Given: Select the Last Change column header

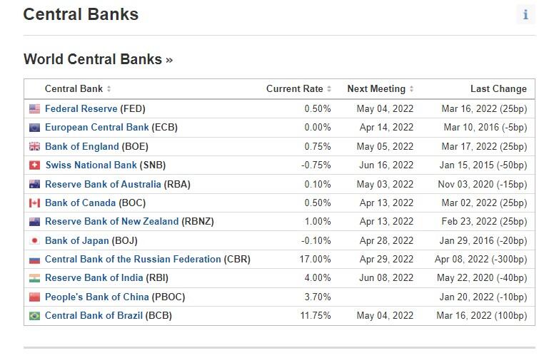Looking at the screenshot, I should pos(498,88).
